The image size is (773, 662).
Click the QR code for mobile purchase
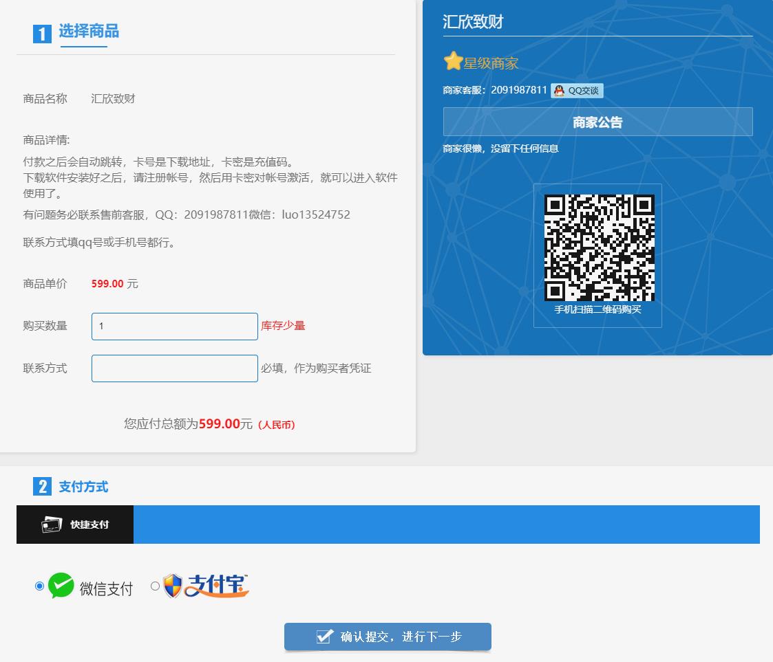(599, 247)
